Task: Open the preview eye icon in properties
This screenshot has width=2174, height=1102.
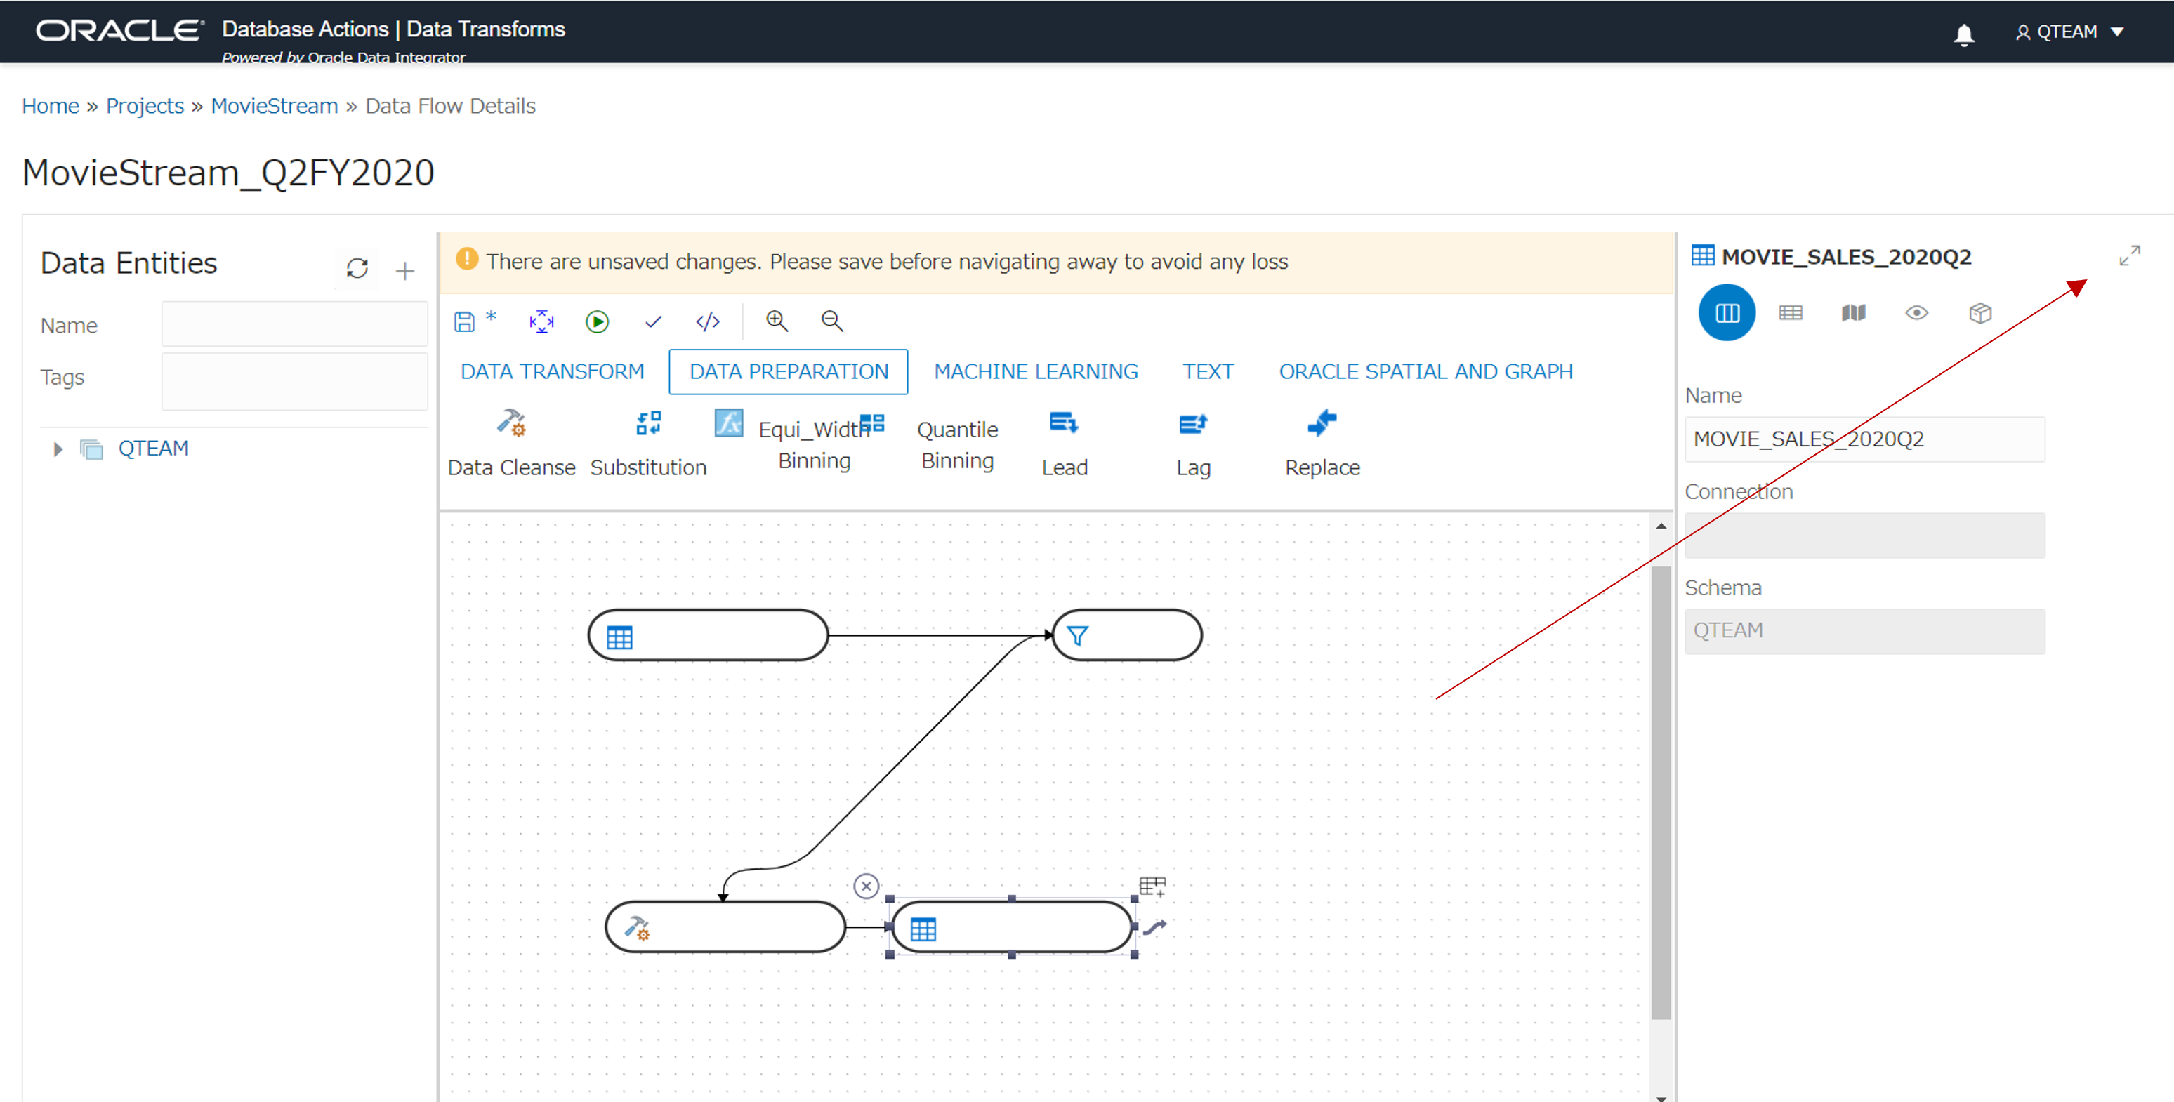Action: (x=1916, y=313)
